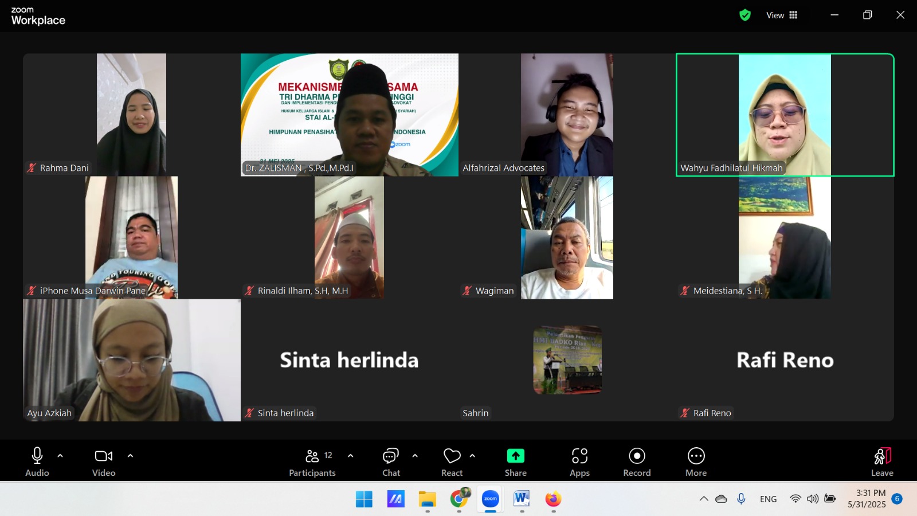Toggle the camera Video button
This screenshot has height=516, width=917.
(104, 456)
